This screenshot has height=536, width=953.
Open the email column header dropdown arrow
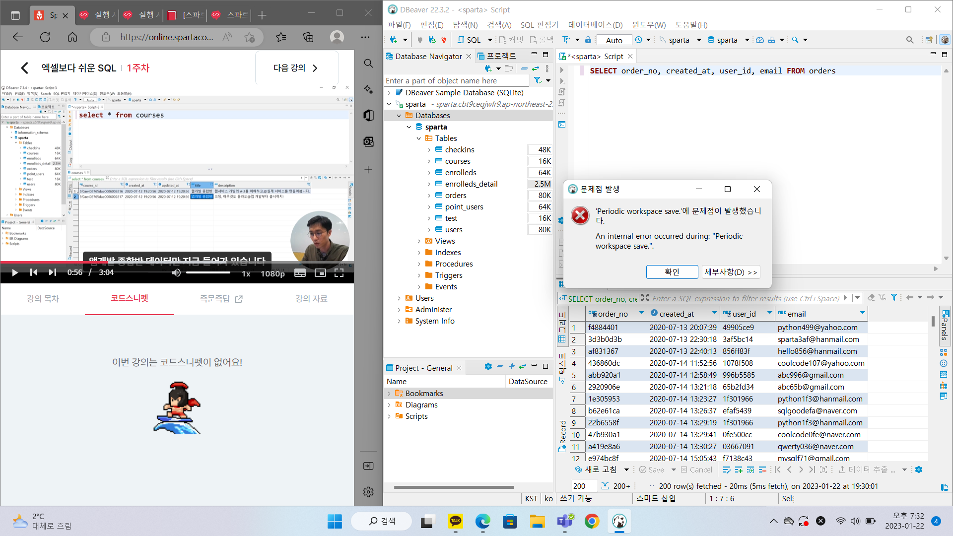click(x=863, y=313)
